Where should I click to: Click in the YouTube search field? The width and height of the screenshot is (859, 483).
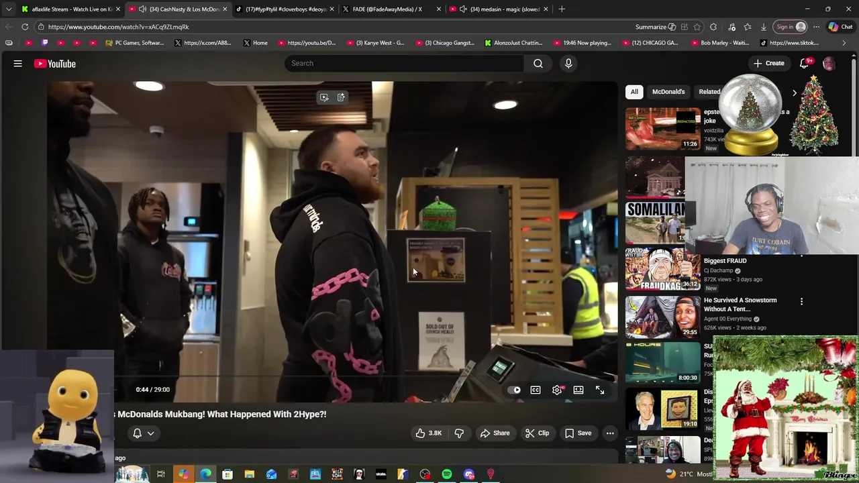tap(404, 63)
